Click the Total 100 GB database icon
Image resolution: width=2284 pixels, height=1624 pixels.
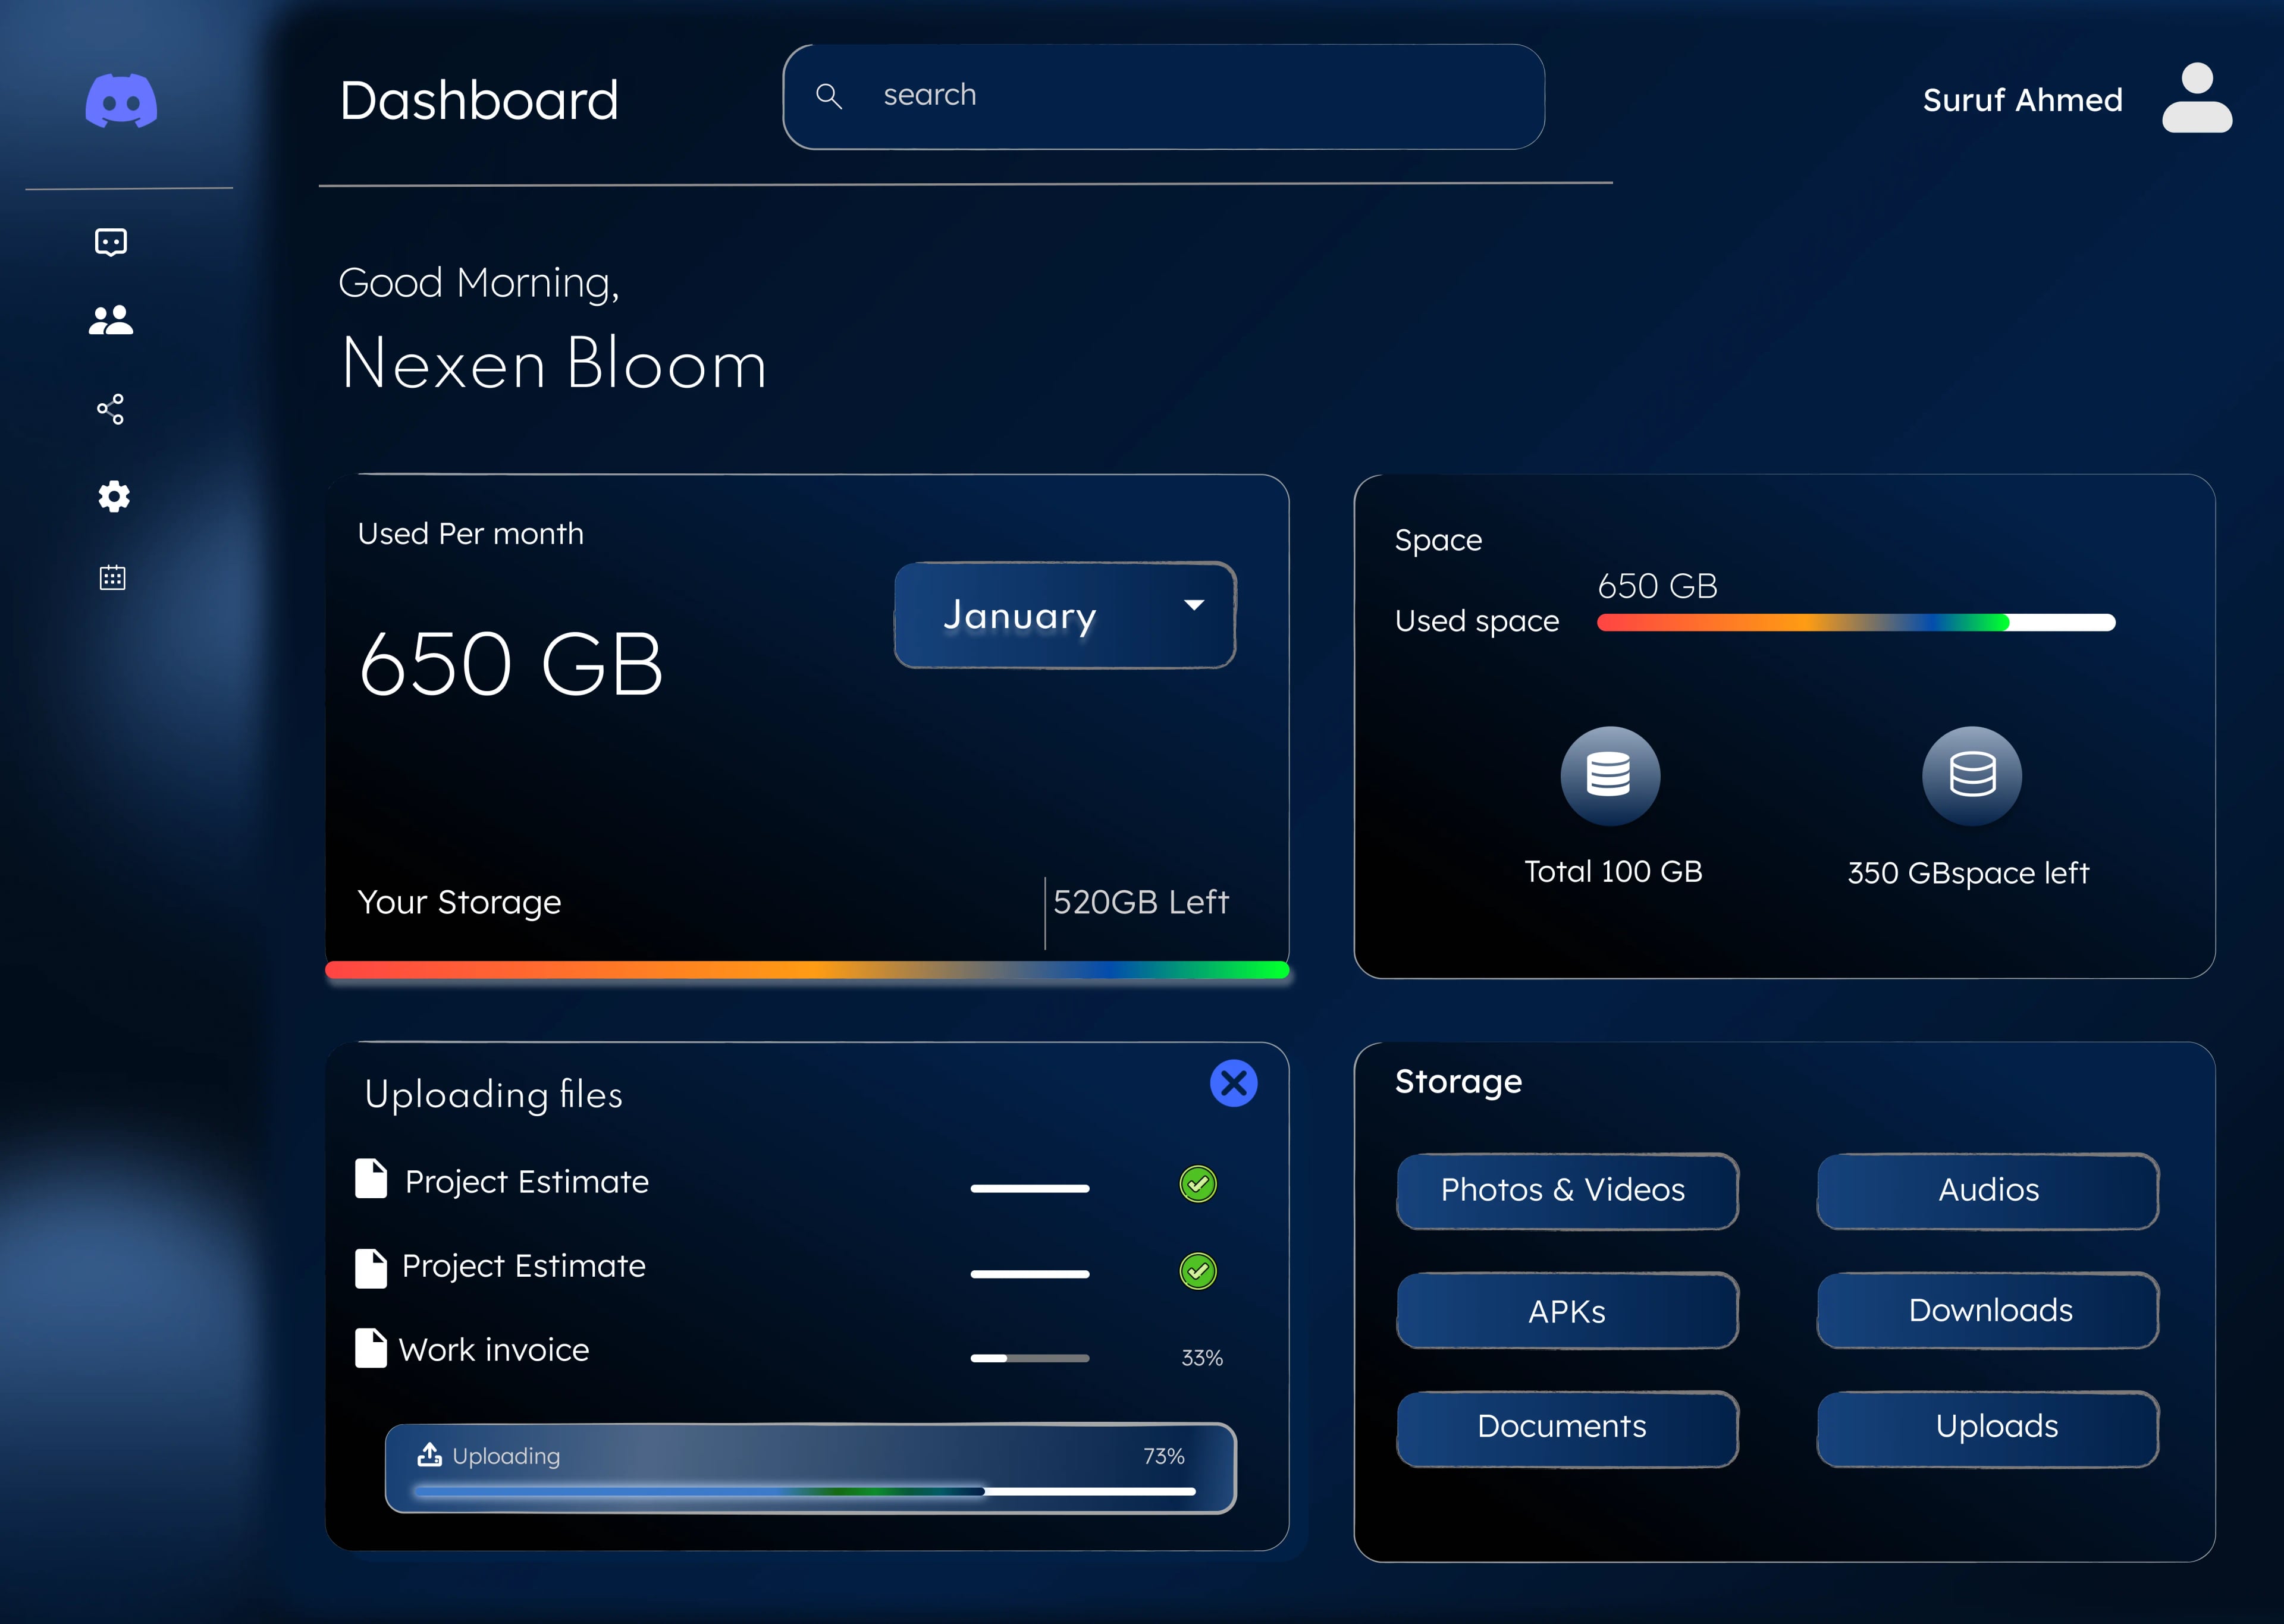[1610, 775]
